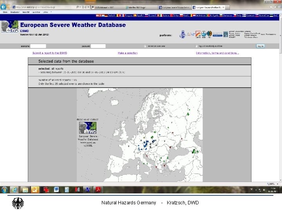Tick the remember username checkbox
This screenshot has width=282, height=211.
[x=145, y=46]
